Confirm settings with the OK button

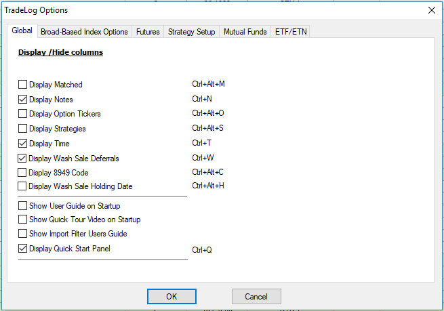(171, 296)
